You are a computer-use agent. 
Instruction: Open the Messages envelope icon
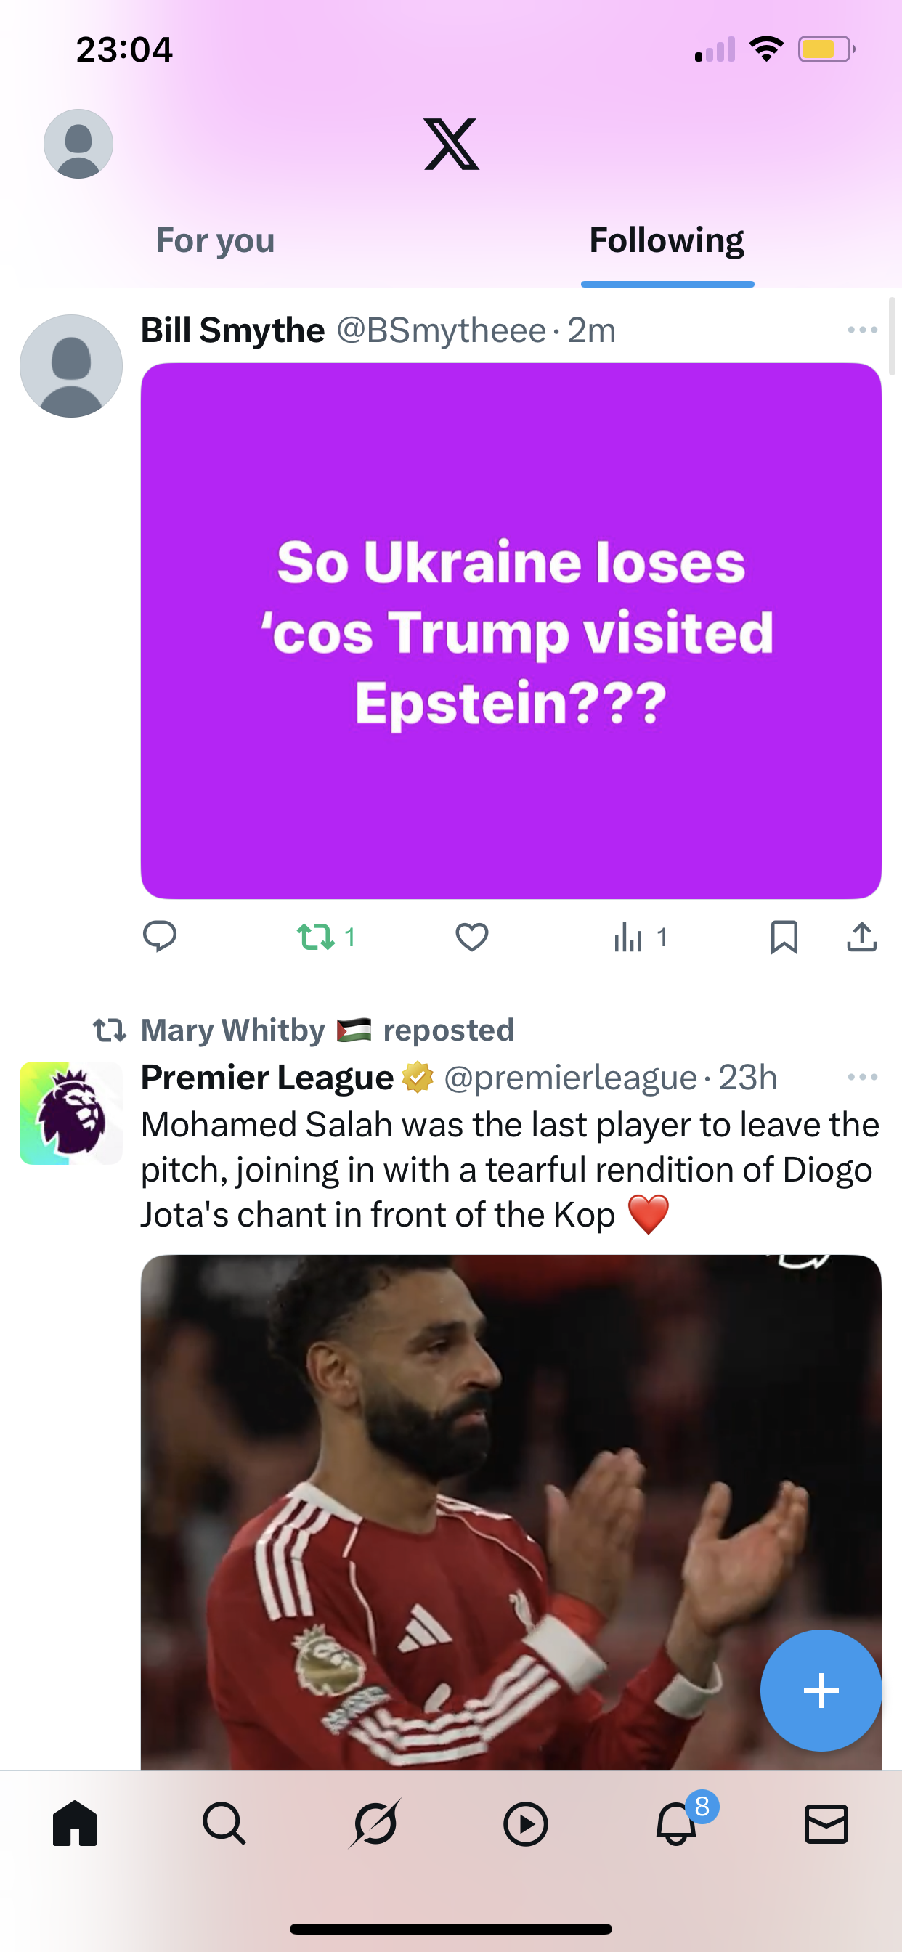click(826, 1823)
